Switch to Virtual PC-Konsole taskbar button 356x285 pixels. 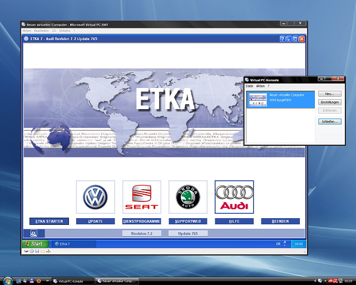[x=72, y=281]
